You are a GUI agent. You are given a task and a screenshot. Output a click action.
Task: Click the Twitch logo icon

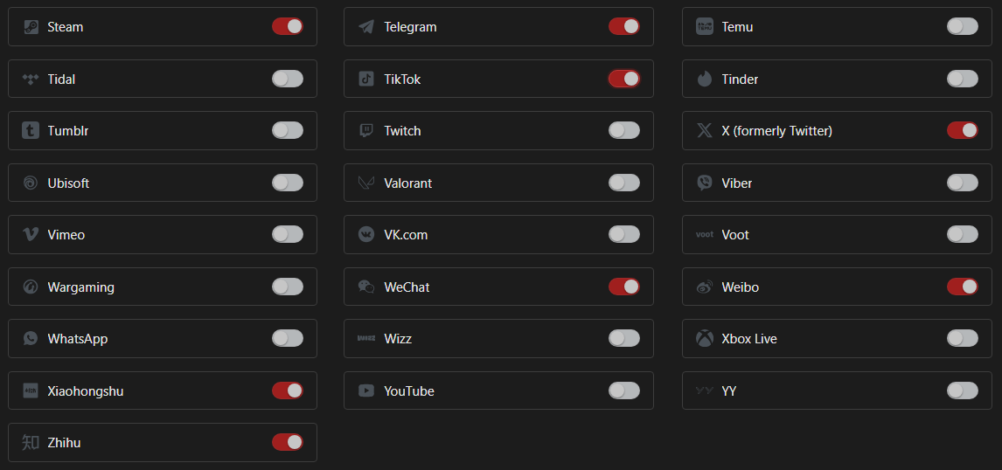[x=366, y=131]
